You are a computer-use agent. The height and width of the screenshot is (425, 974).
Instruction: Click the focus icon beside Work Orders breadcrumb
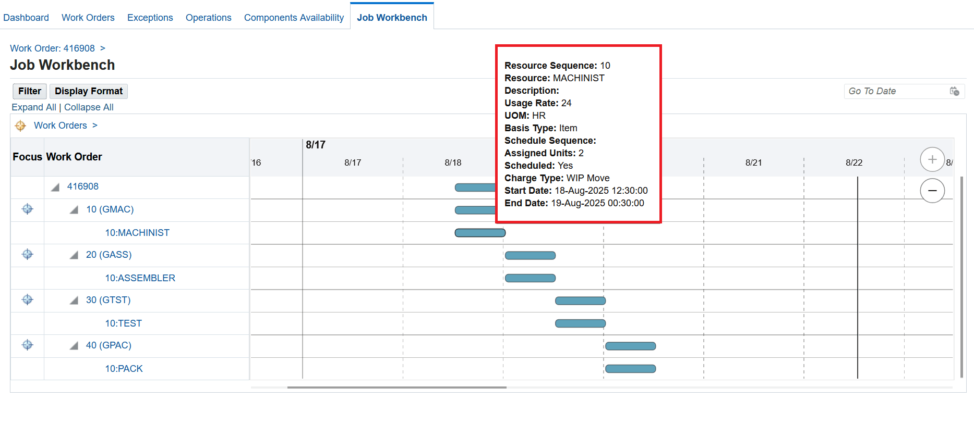[20, 126]
